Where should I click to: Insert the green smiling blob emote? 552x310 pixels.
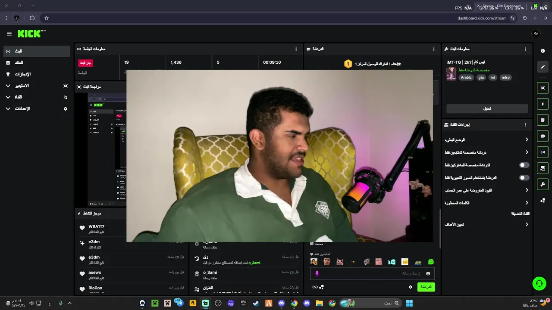tap(431, 262)
